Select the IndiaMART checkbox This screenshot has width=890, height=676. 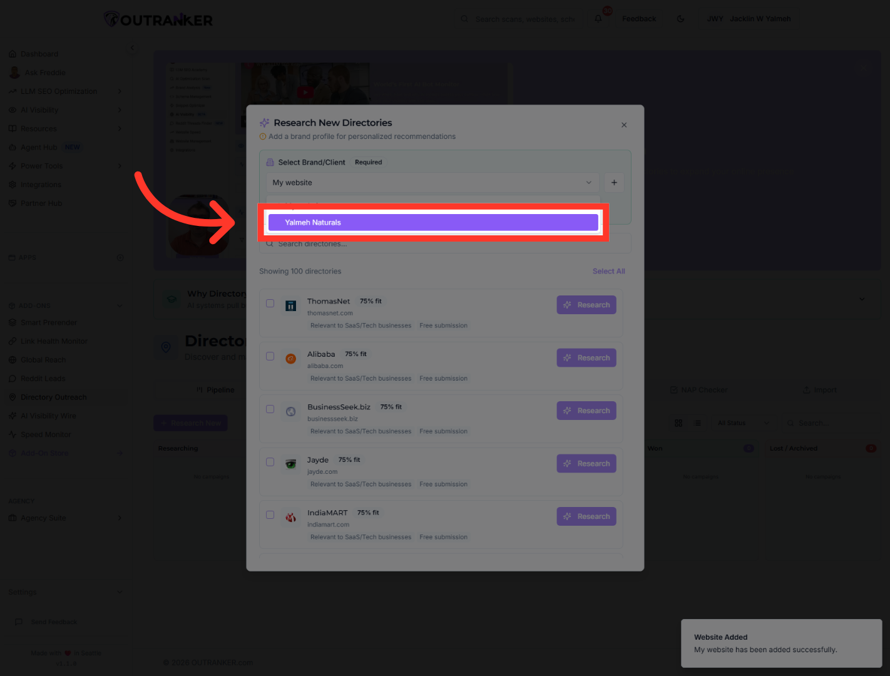[x=270, y=515]
